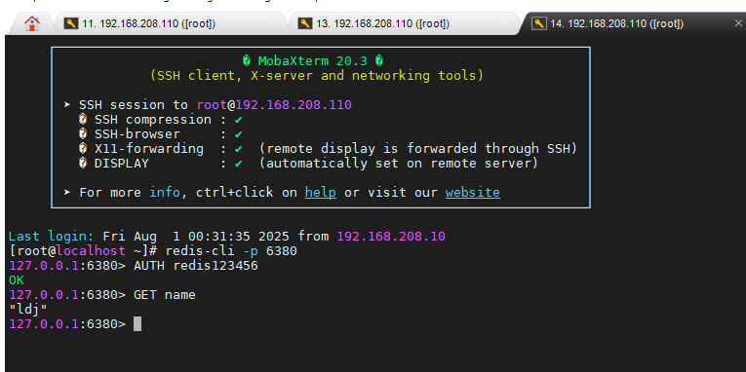This screenshot has width=746, height=372.
Task: Open the Home tab with house icon
Action: (x=32, y=23)
